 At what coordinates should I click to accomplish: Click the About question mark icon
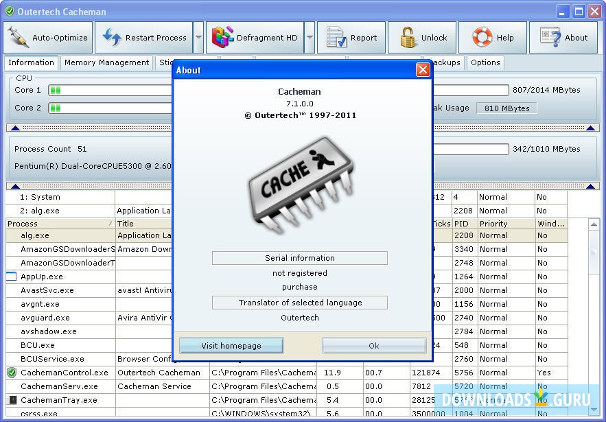550,37
